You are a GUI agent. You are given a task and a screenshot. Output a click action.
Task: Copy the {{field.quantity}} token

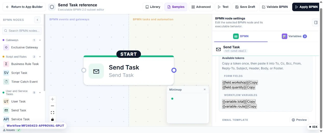pyautogui.click(x=251, y=87)
